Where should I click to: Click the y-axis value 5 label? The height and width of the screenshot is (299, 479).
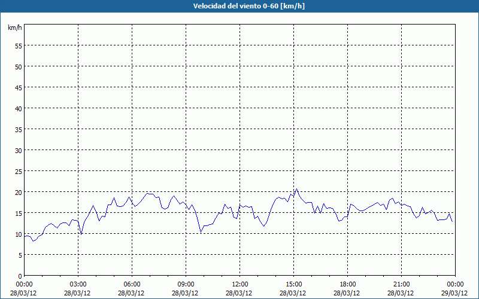20,255
